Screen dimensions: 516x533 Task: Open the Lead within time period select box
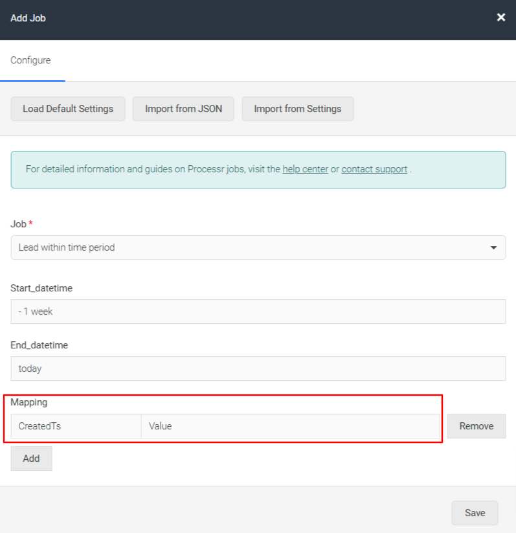tap(258, 247)
